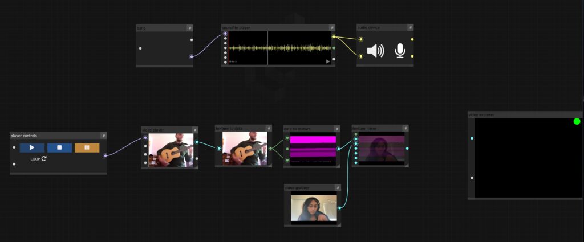The image size is (584, 242).
Task: Click the audio device's upper right yellow outlet pin
Action: [412, 39]
